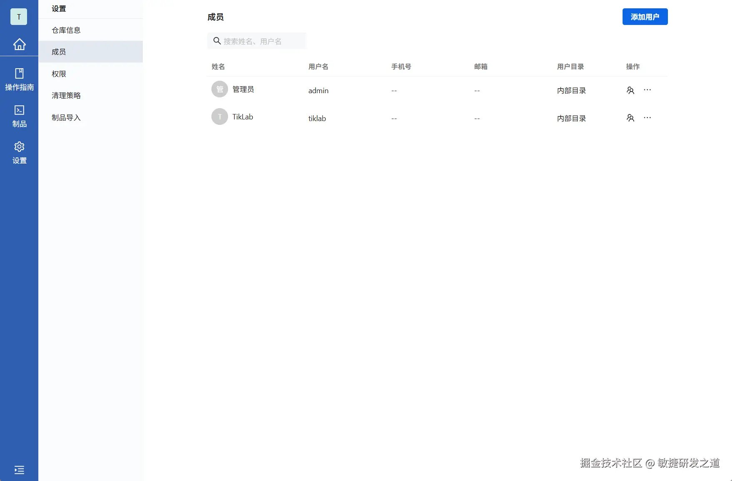Screen dimensions: 732x481
Task: Click the permission icon on the admin row
Action: [x=630, y=90]
